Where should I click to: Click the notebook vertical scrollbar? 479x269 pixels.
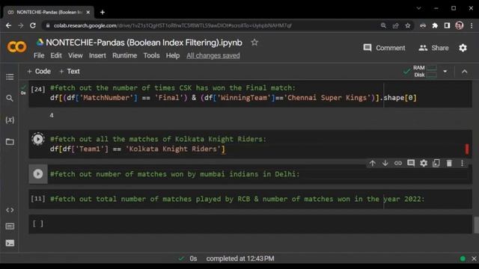coord(476,225)
